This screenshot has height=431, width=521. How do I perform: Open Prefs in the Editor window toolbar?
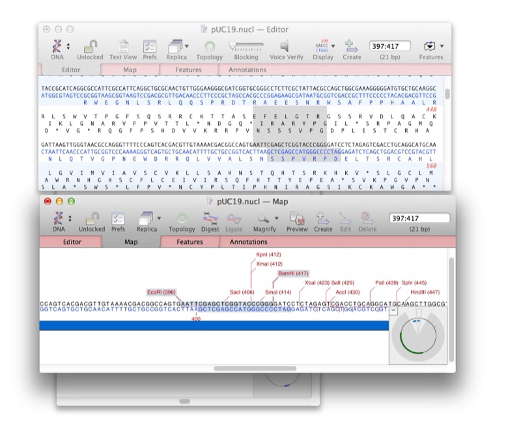pos(149,47)
